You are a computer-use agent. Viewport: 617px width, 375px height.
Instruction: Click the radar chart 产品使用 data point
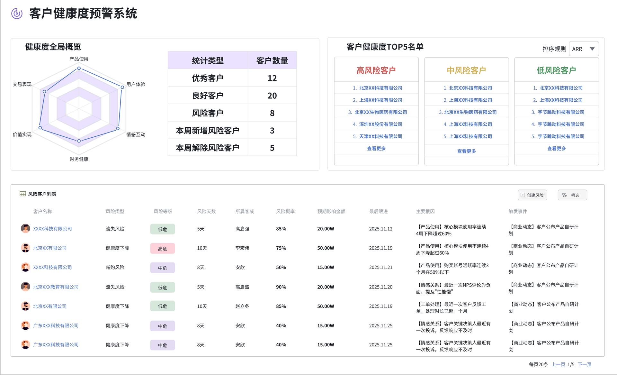79,69
